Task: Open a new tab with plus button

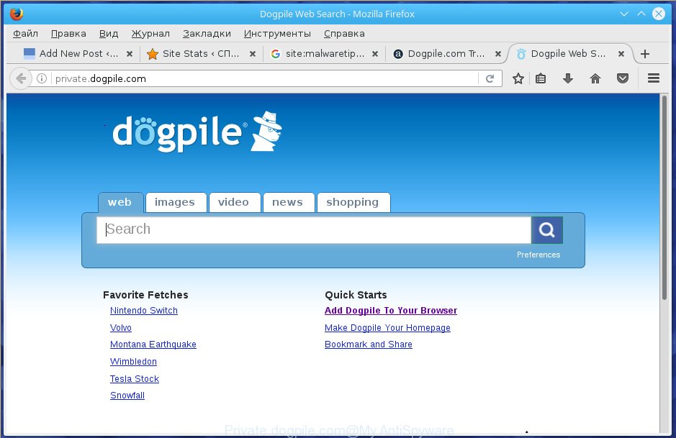Action: click(x=645, y=54)
